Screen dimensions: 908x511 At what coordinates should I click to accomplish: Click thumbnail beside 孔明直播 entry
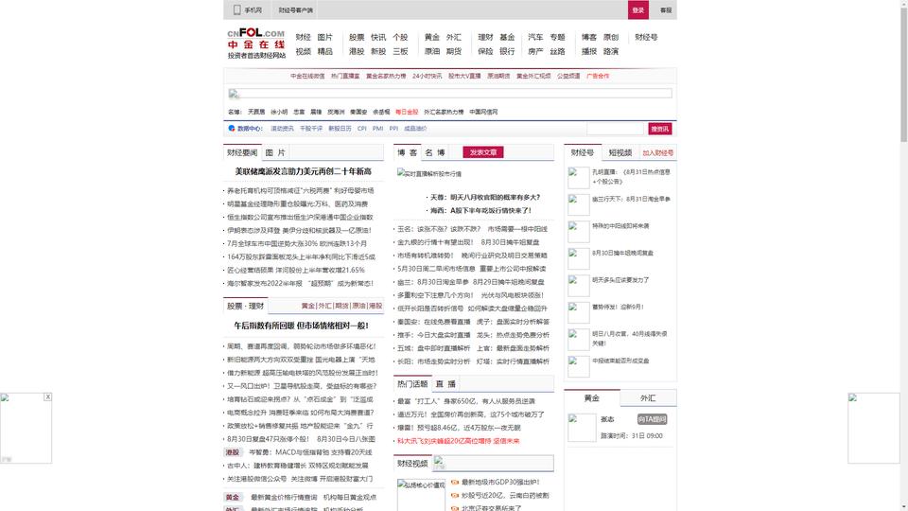579,178
